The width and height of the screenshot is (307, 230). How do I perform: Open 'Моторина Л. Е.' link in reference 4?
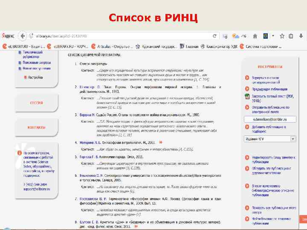[x=90, y=143]
